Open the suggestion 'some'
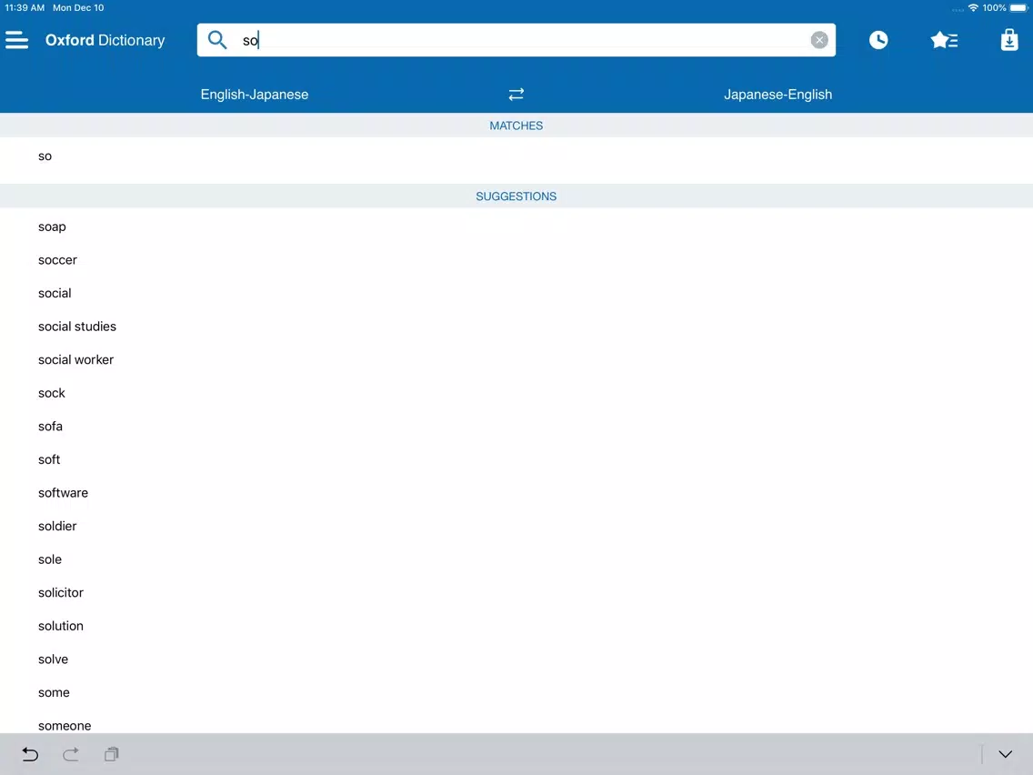1033x775 pixels. [516, 692]
